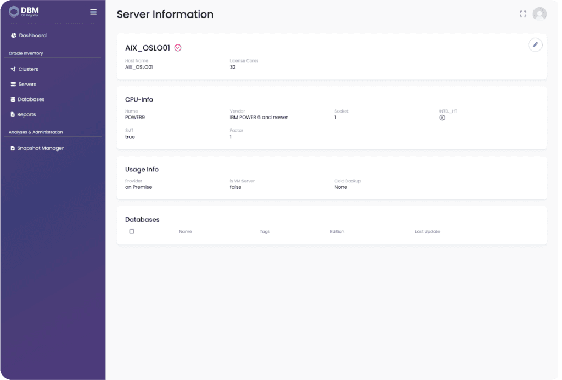Click the DBM logo icon
Screen dimensions: 562x380
(14, 12)
